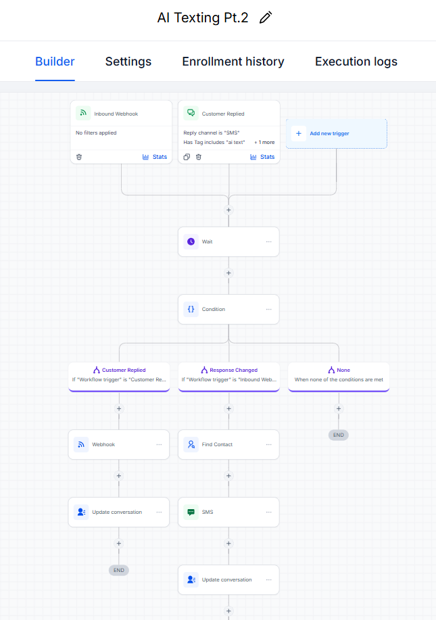Image resolution: width=436 pixels, height=620 pixels.
Task: Delete the Inbound Webhook trigger
Action: click(x=79, y=157)
